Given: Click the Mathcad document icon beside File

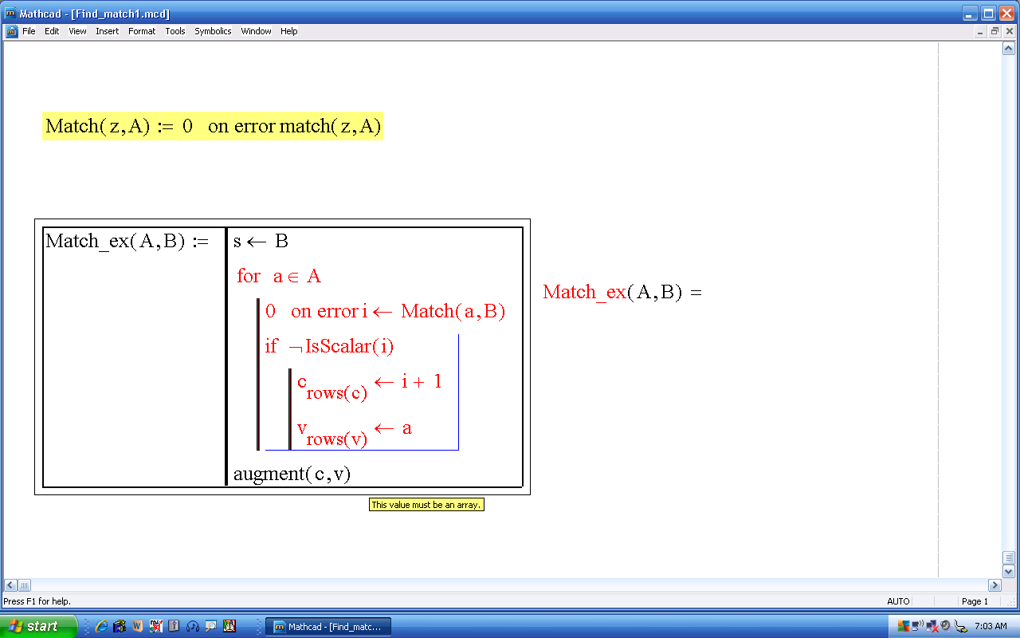Looking at the screenshot, I should click(11, 31).
